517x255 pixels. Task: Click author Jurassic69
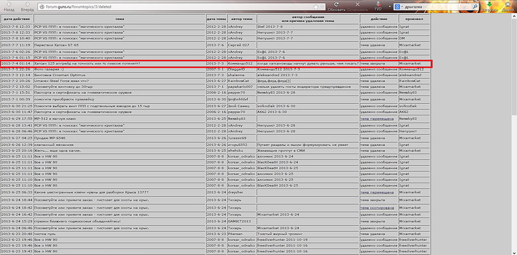pos(237,138)
